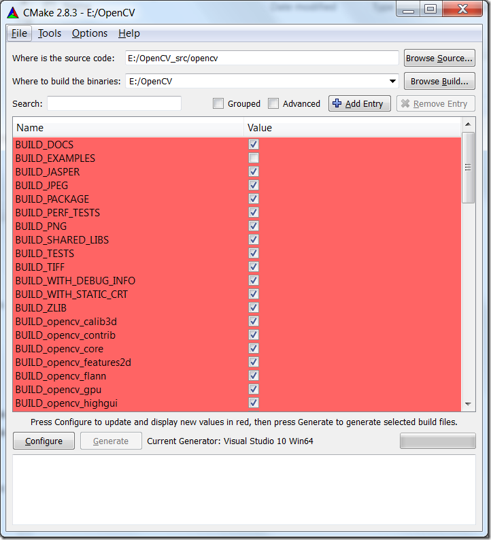Select the BUILD_DOCS row name
The height and width of the screenshot is (540, 491).
coord(44,145)
